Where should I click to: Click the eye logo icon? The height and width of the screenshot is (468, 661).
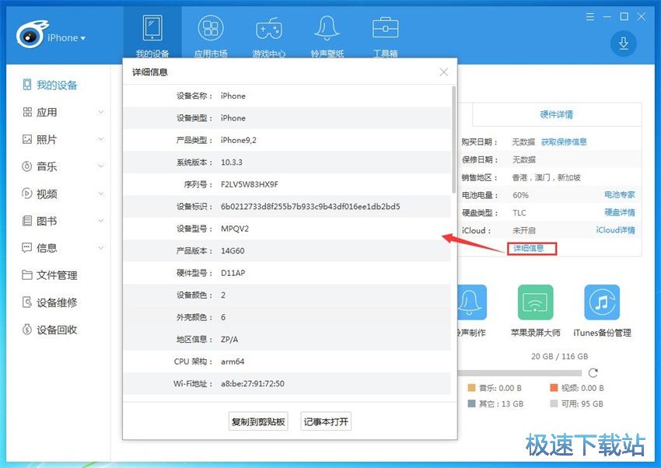pyautogui.click(x=31, y=36)
